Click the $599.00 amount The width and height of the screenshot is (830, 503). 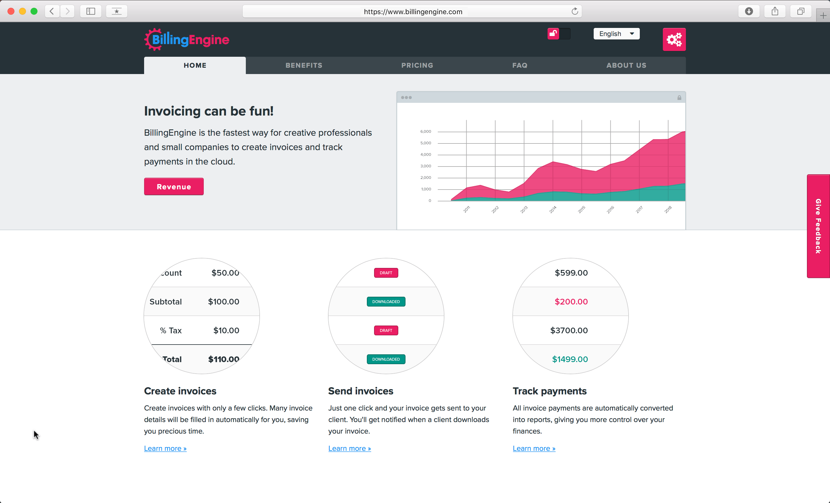point(571,273)
